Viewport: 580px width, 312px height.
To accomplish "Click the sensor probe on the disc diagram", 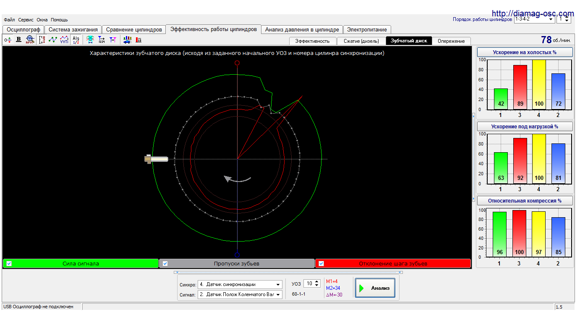I will pyautogui.click(x=156, y=159).
